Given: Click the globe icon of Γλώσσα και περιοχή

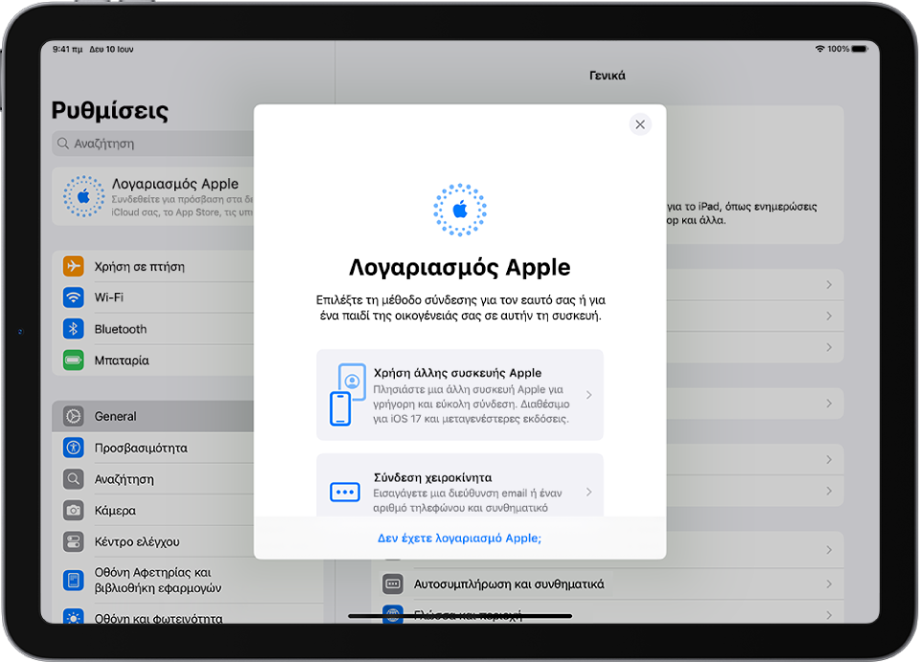Looking at the screenshot, I should click(x=393, y=614).
